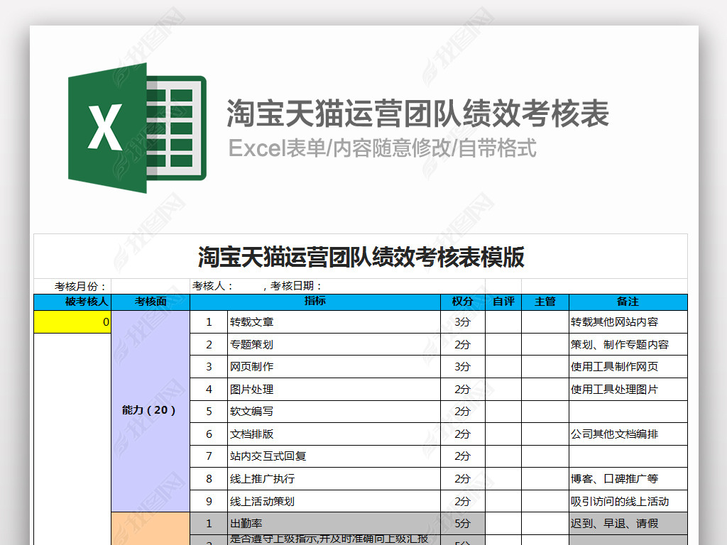Select the 被考核人 column header
Image resolution: width=727 pixels, height=545 pixels.
pyautogui.click(x=72, y=302)
